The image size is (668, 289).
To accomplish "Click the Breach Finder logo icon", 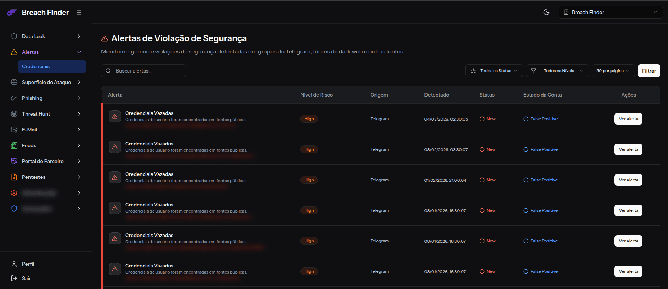I will click(12, 13).
